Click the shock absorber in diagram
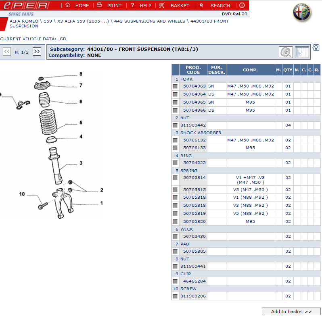 click(x=56, y=165)
